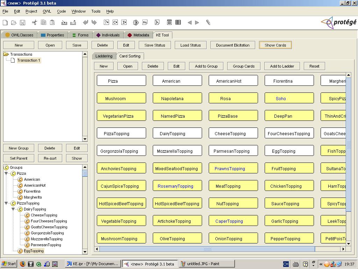Select Fiorentina in the Groups tree
The width and height of the screenshot is (358, 269).
pos(32,191)
